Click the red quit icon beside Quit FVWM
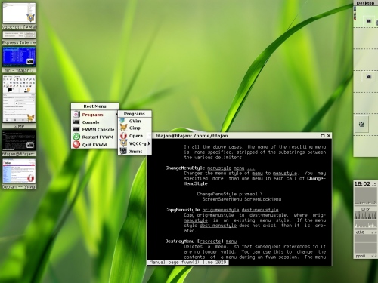Image resolution: width=378 pixels, height=283 pixels. point(76,144)
